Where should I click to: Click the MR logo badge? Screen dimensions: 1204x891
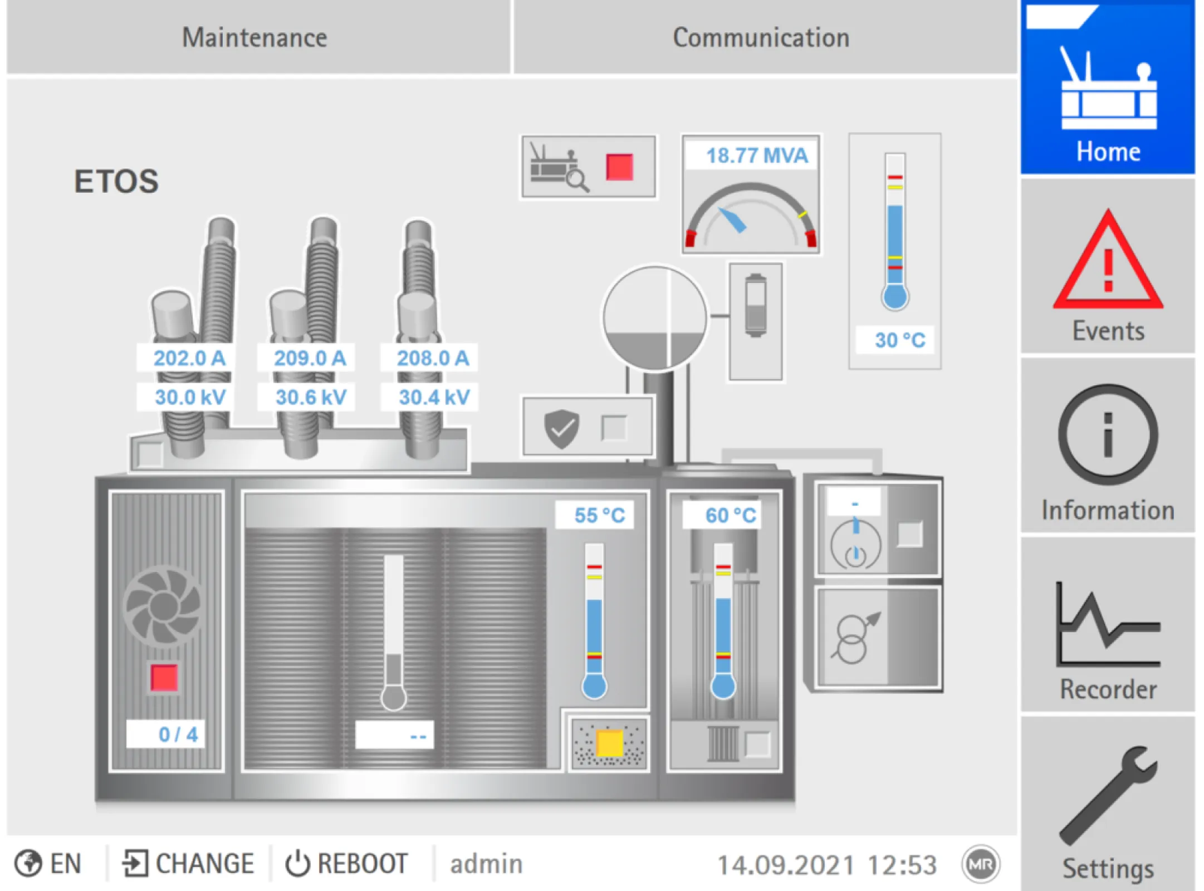coord(980,864)
